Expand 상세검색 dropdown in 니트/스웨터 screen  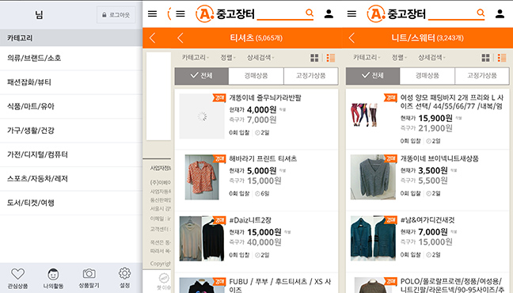432,58
